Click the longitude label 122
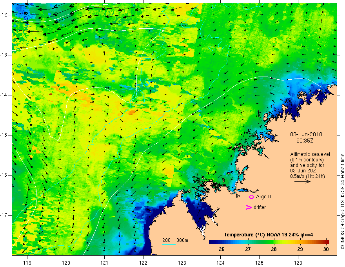This screenshot has height=267, width=345. tap(143, 263)
